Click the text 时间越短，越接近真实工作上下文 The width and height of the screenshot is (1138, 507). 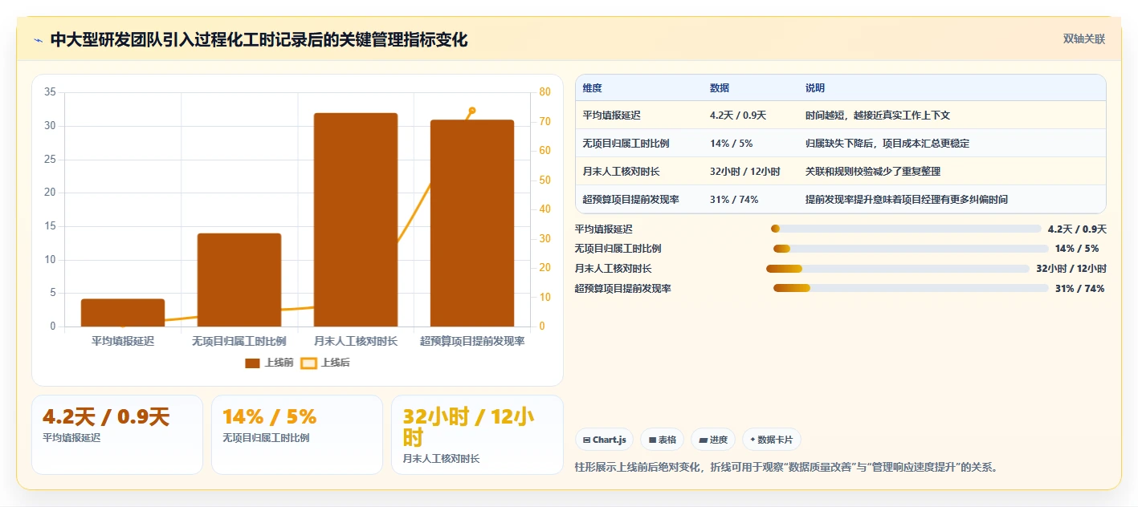pyautogui.click(x=878, y=116)
